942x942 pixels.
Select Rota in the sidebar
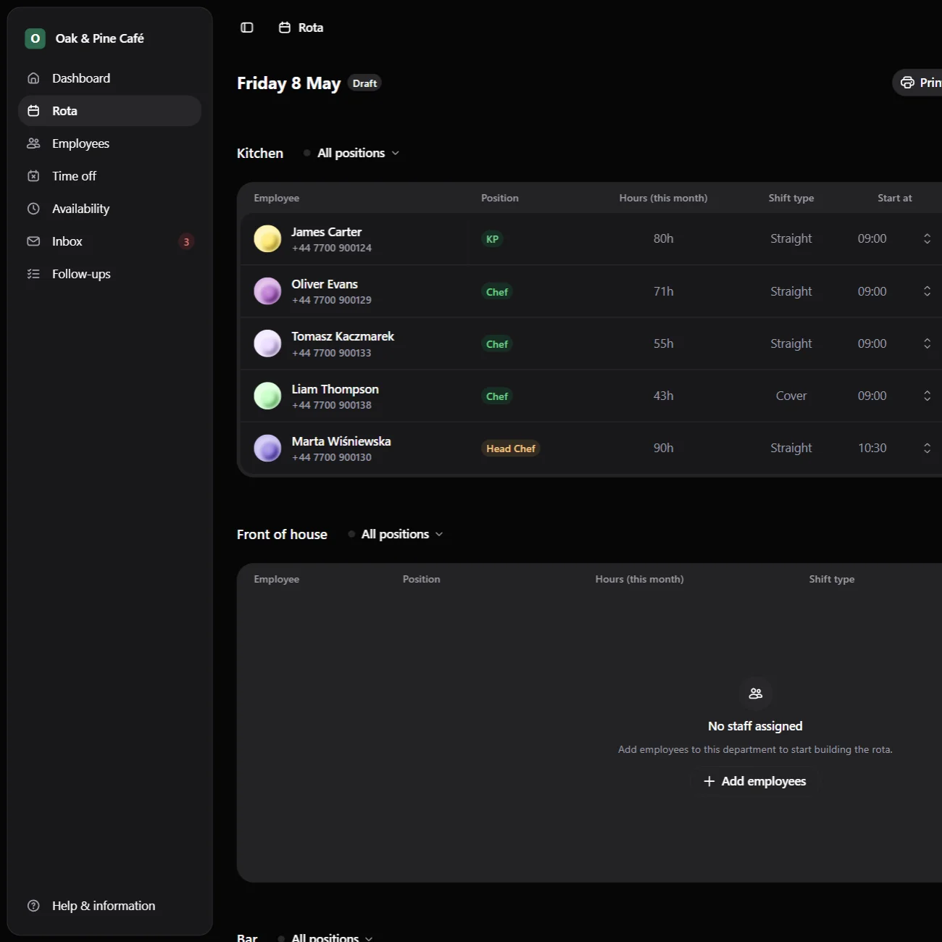[x=109, y=111]
